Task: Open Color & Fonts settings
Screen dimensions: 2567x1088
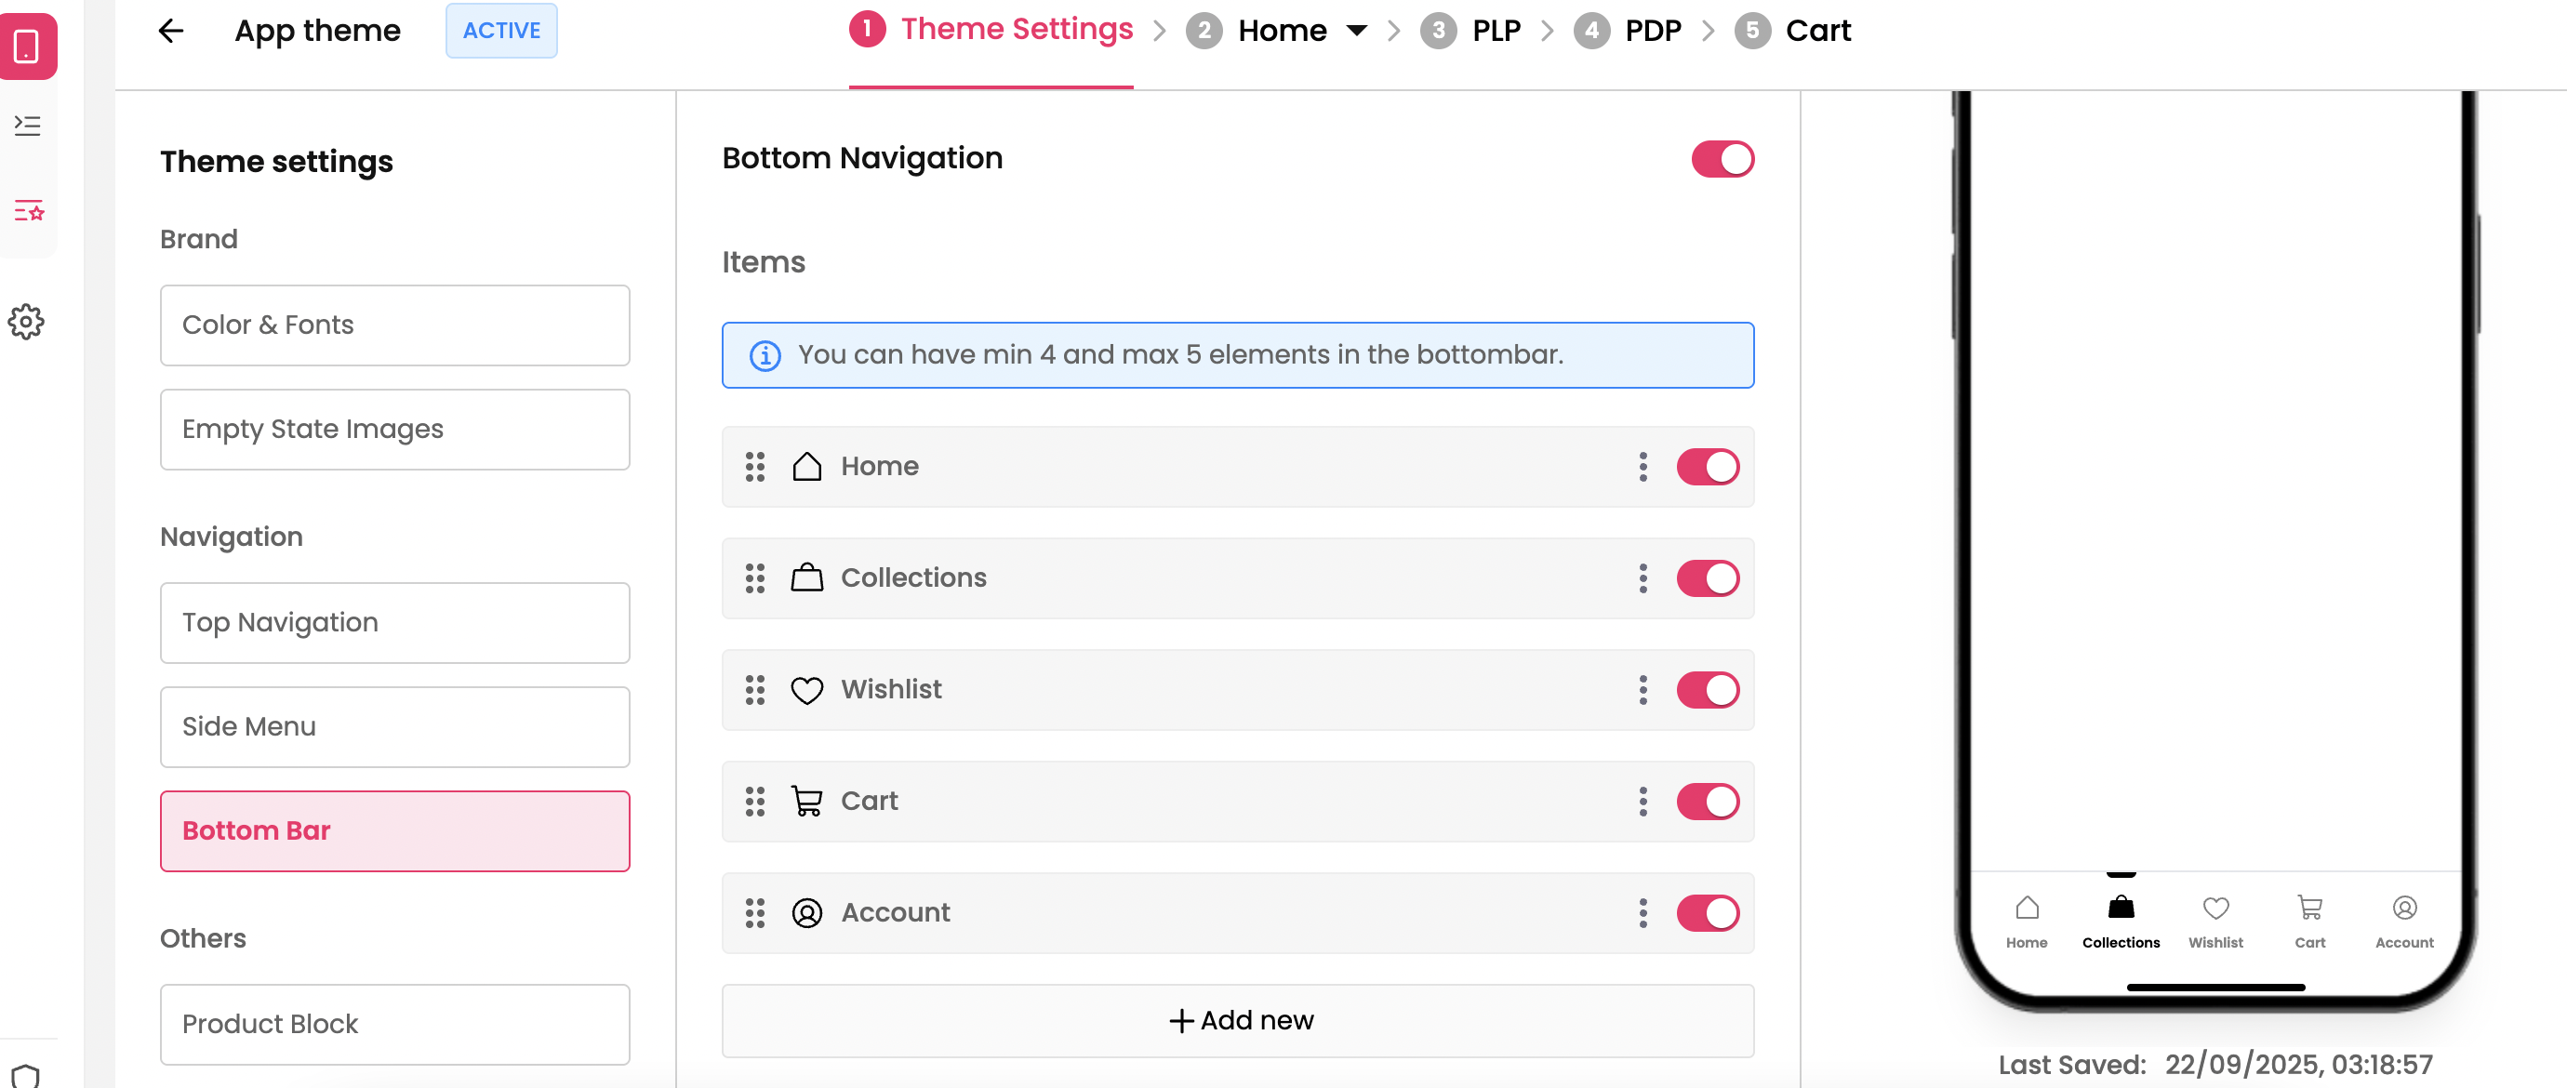Action: point(394,325)
